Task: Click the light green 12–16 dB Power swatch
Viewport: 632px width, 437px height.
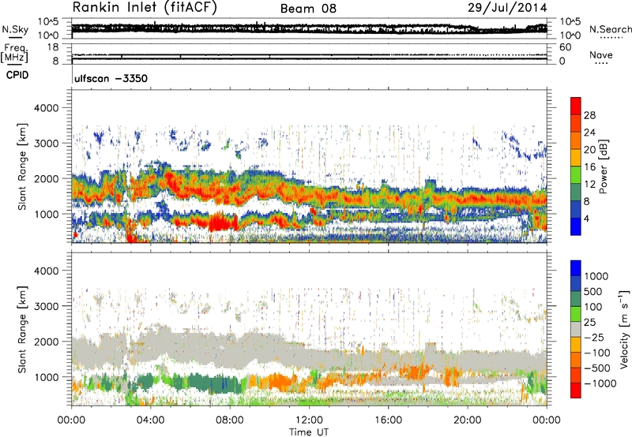Action: tap(576, 175)
